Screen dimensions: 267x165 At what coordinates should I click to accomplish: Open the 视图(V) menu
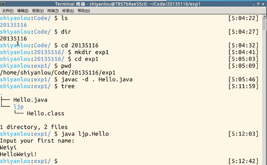click(38, 11)
